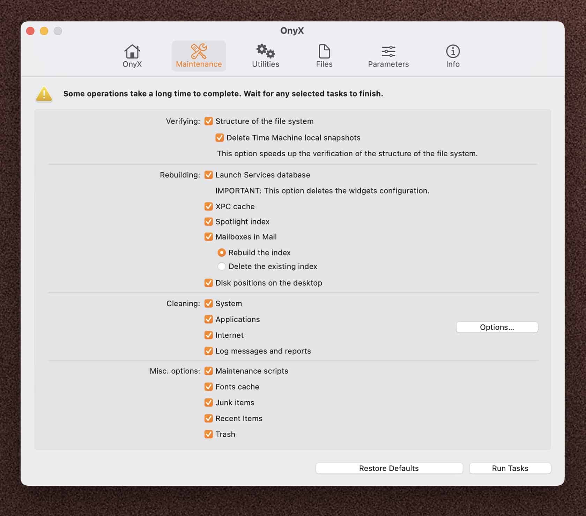Open cleaning Options… dialog
Viewport: 586px width, 516px height.
pyautogui.click(x=497, y=327)
